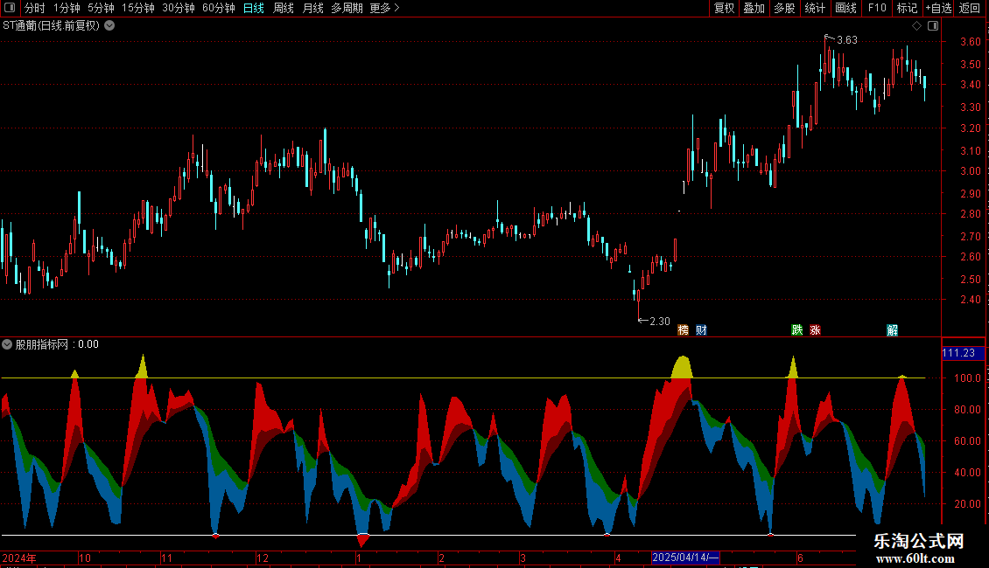Open the ST通葡 chart title dropdown
This screenshot has height=568, width=989.
(x=109, y=26)
